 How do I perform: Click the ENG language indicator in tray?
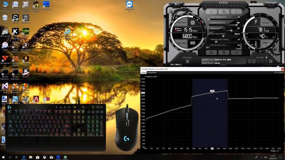point(265,157)
